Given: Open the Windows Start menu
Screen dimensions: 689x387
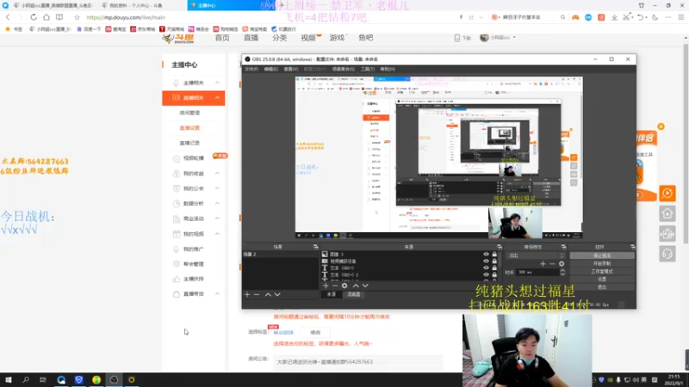Looking at the screenshot, I should pyautogui.click(x=9, y=380).
